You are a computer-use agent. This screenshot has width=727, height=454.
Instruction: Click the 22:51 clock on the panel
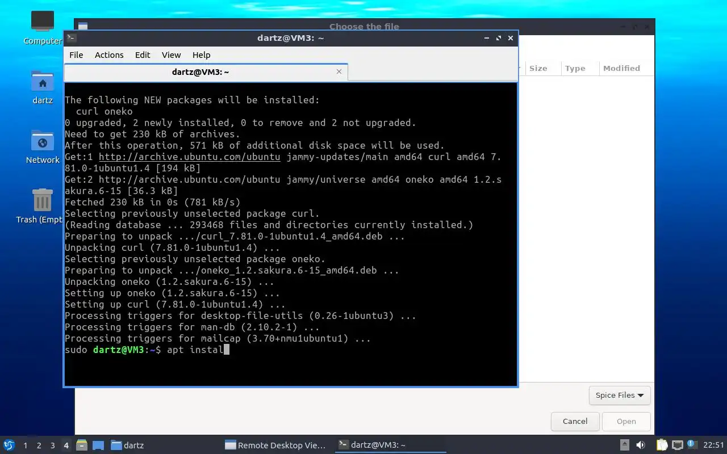pyautogui.click(x=713, y=445)
